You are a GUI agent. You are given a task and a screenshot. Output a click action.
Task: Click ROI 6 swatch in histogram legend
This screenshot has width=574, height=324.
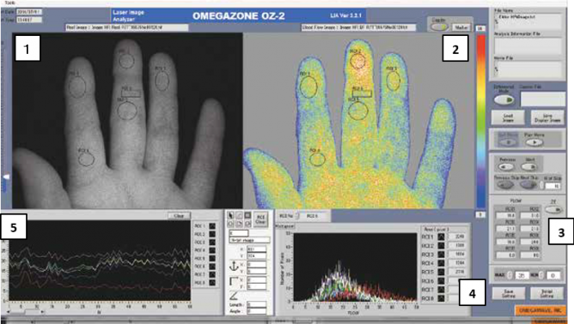pyautogui.click(x=441, y=280)
